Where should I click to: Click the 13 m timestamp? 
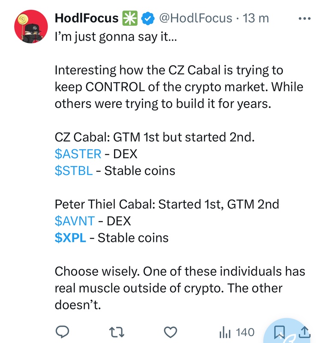point(256,18)
